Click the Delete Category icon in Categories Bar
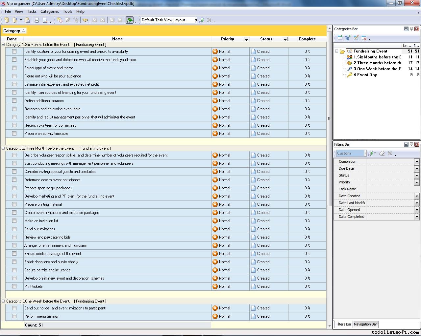Screen dimensions: 421x336 (364, 38)
